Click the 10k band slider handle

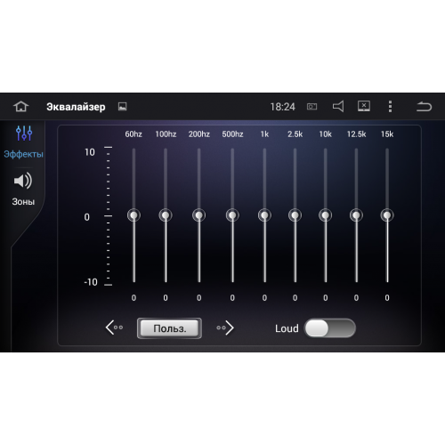pyautogui.click(x=326, y=215)
